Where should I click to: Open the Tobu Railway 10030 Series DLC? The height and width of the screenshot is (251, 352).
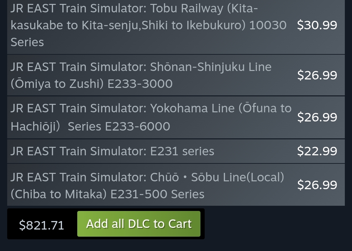(148, 25)
